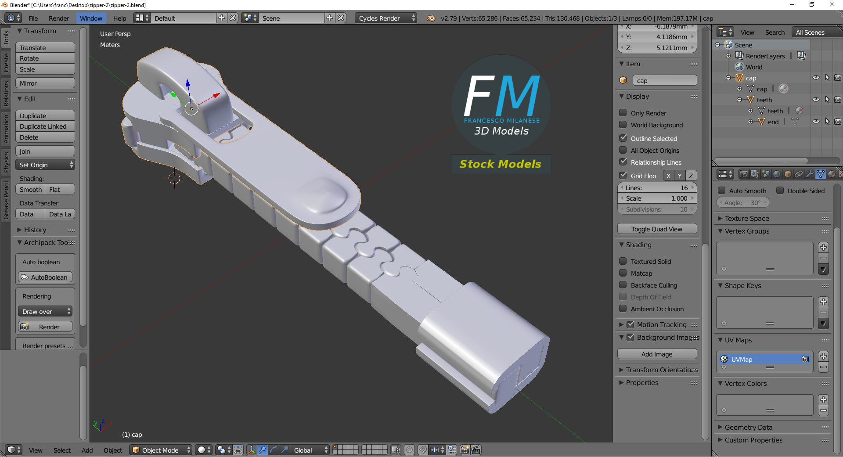Click the grid Scale value field
The width and height of the screenshot is (843, 457).
[x=657, y=198]
